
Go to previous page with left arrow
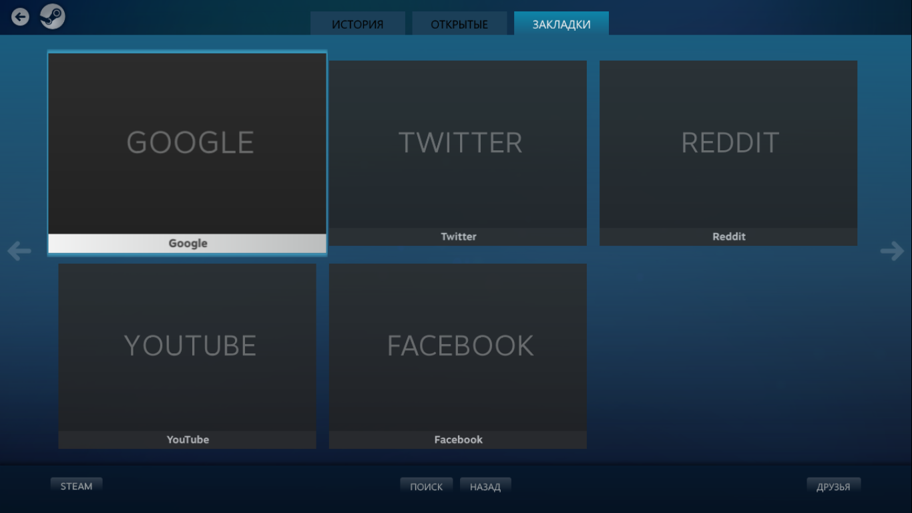pyautogui.click(x=19, y=251)
